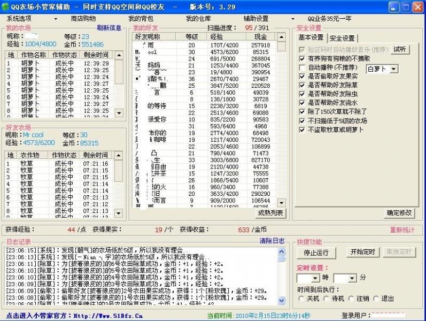Screen dimensions: 426x321
Task: Switch to the 基本设置 tab
Action: 311,37
